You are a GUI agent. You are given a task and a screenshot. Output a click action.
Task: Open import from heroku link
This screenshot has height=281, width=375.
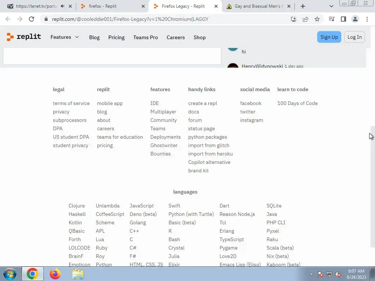(x=211, y=154)
